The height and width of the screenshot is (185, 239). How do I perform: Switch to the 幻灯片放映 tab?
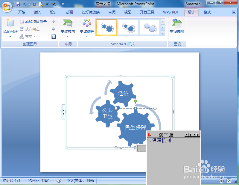(x=91, y=12)
